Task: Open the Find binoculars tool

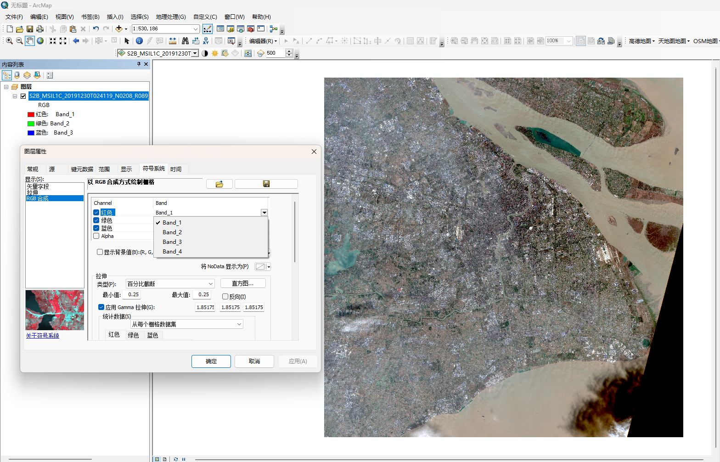Action: (185, 41)
